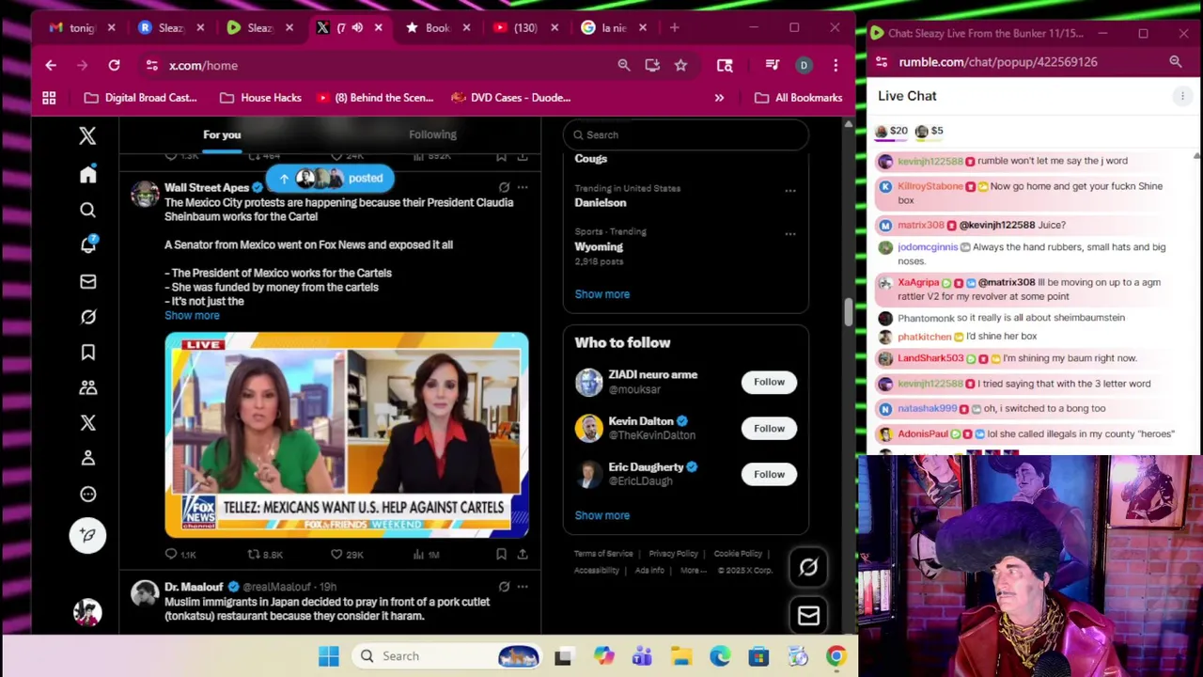This screenshot has height=677, width=1203.
Task: Mute audio on the X tab
Action: click(357, 27)
